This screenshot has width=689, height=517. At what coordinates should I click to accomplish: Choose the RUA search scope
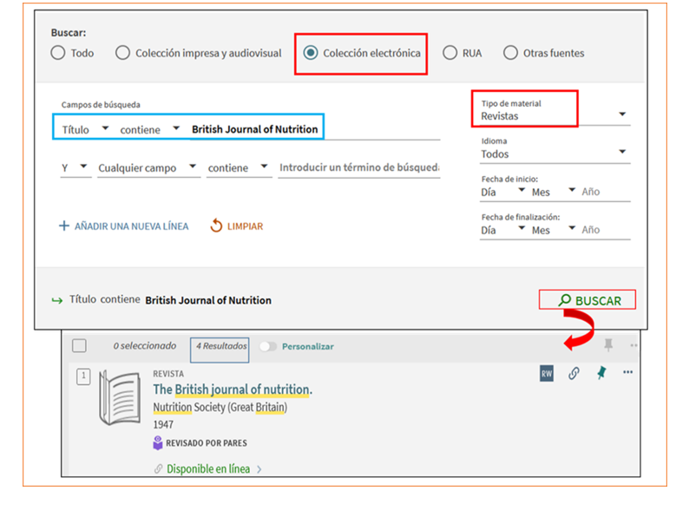449,53
